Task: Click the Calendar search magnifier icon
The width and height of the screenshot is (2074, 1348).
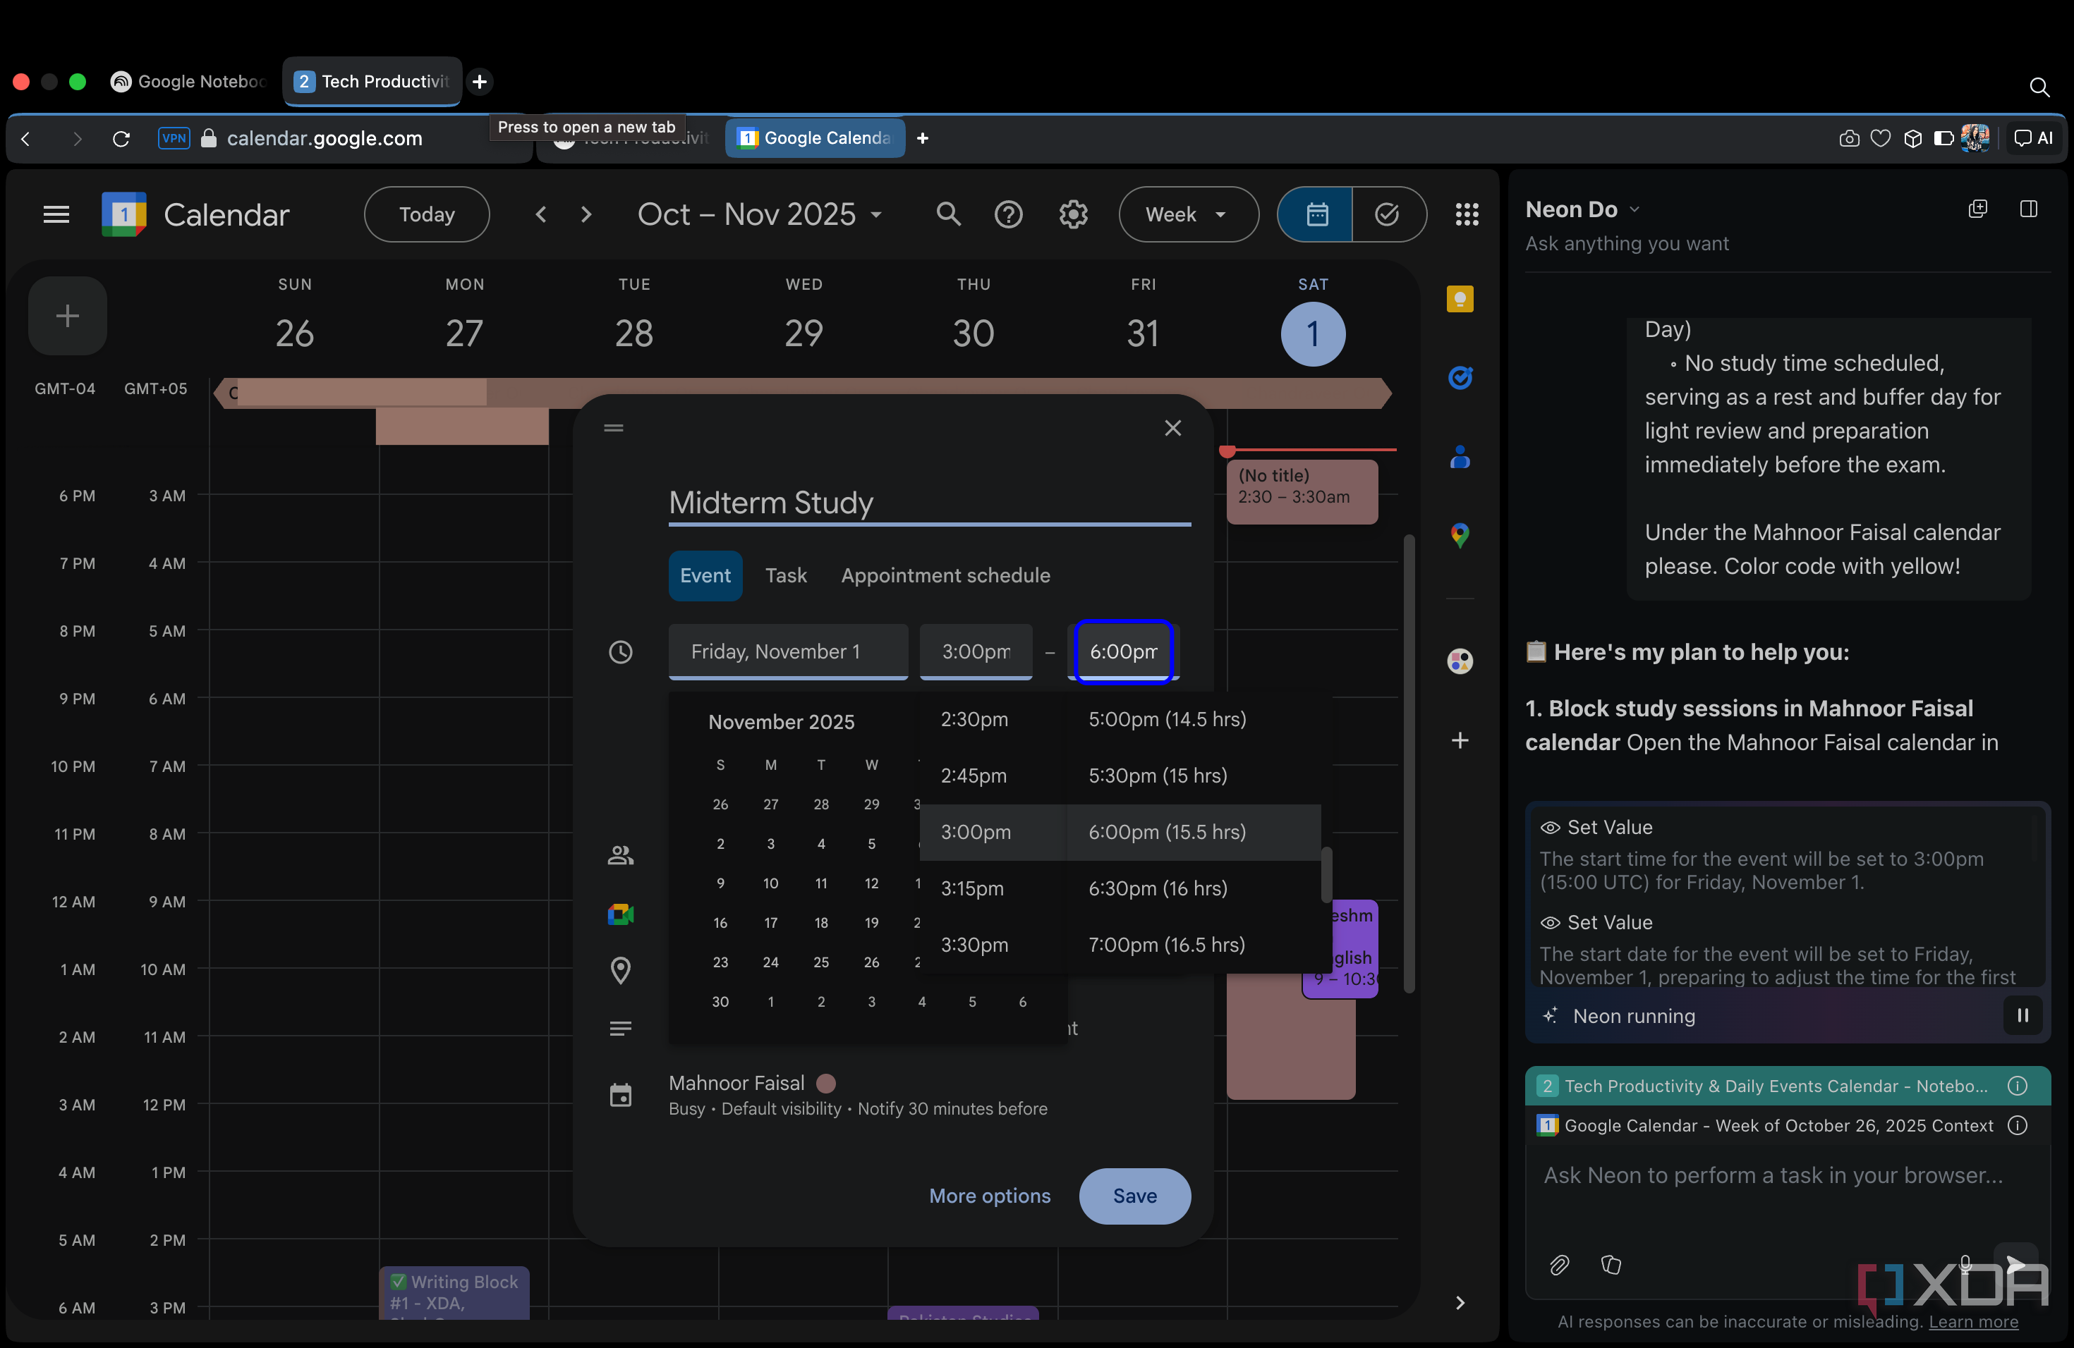Action: pos(948,214)
